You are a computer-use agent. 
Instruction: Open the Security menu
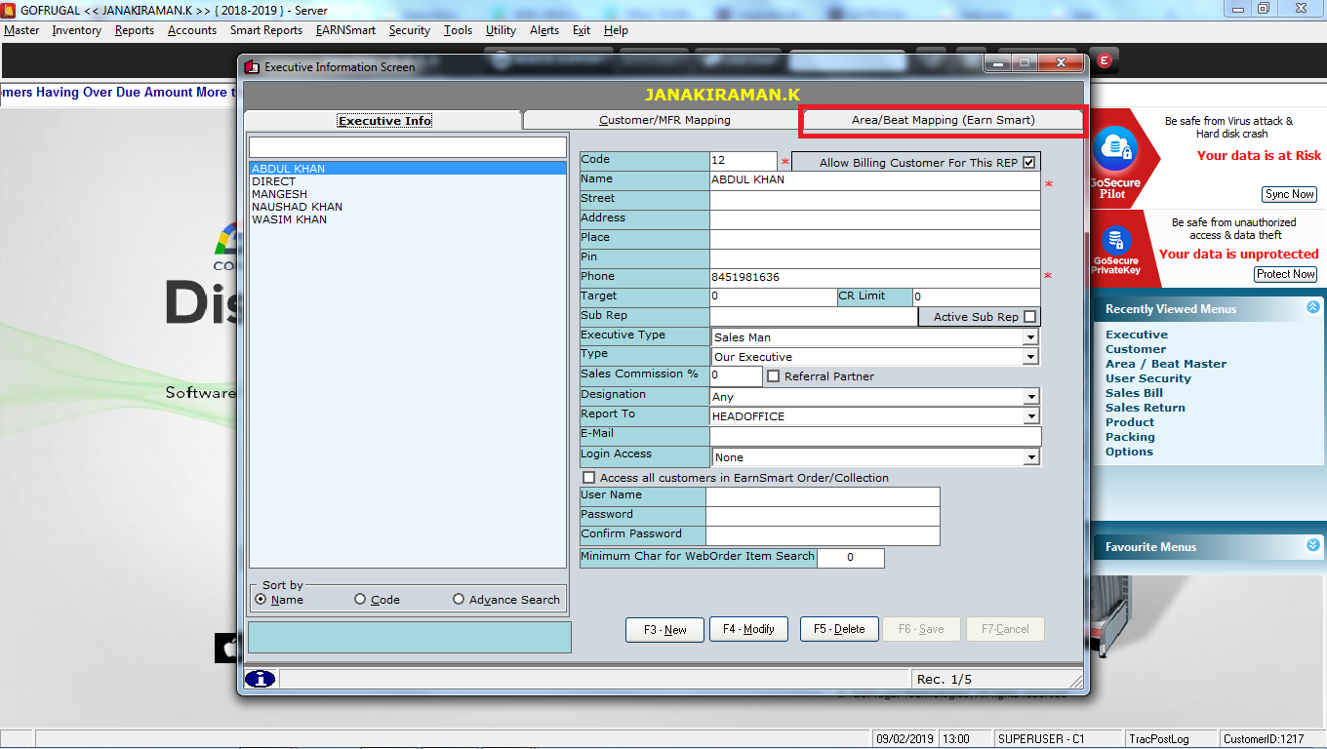pyautogui.click(x=410, y=30)
